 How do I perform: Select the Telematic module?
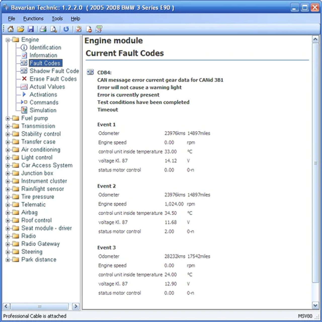(x=33, y=205)
